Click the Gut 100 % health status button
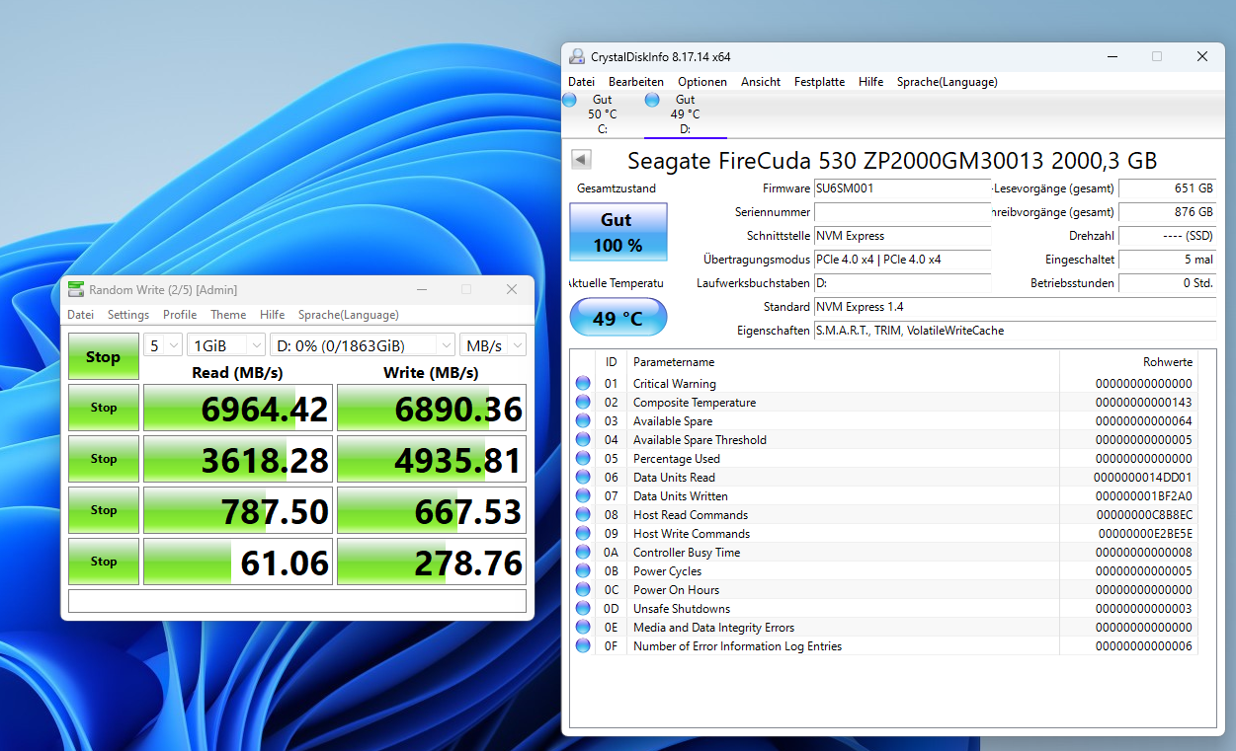The image size is (1236, 751). [x=618, y=232]
